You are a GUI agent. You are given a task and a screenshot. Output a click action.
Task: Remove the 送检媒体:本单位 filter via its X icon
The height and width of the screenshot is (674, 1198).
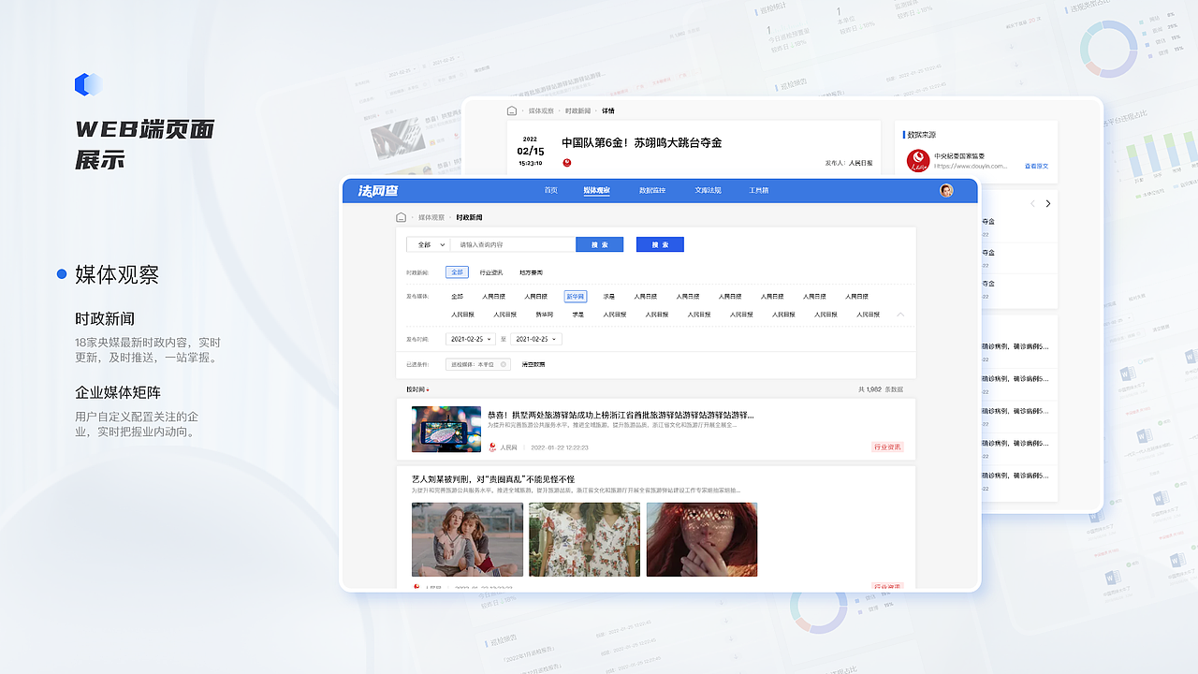(504, 364)
